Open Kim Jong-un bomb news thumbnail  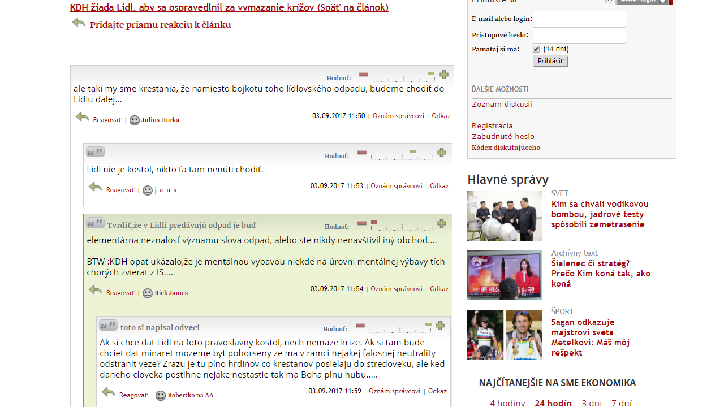pos(505,217)
